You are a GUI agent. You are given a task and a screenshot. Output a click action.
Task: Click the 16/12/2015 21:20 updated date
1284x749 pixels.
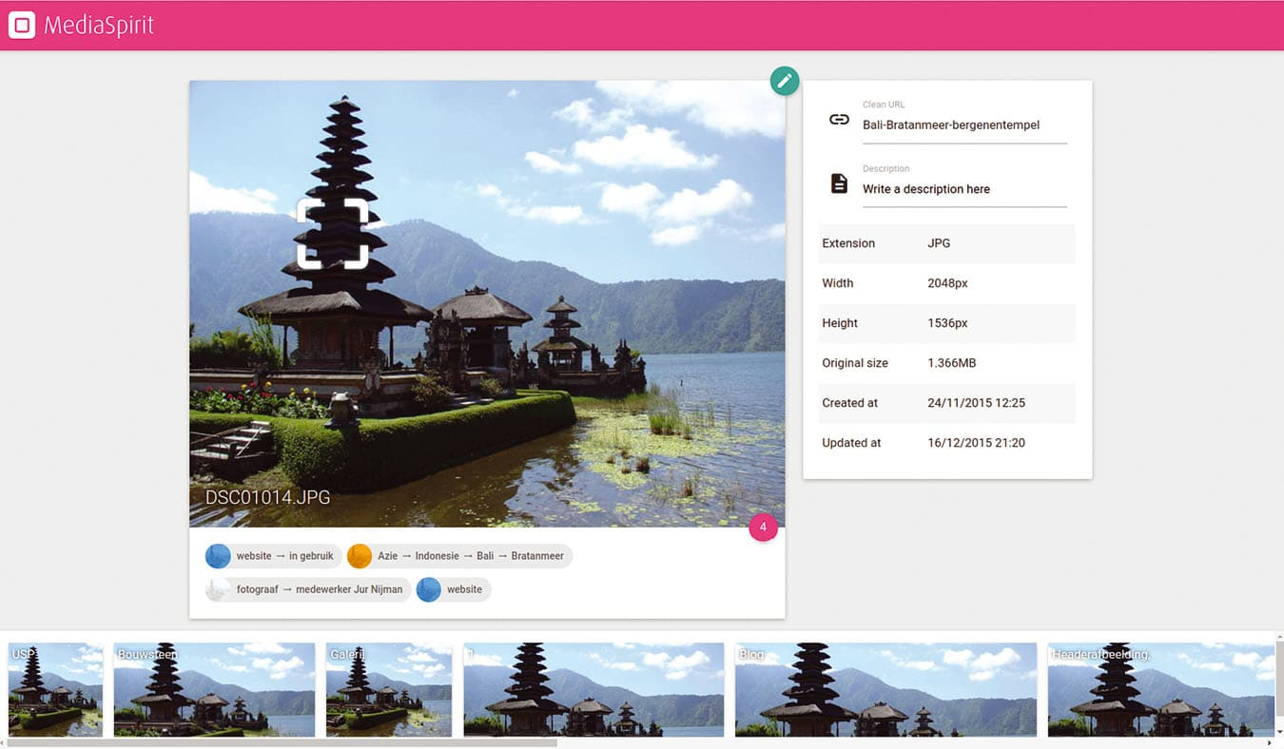pos(977,443)
